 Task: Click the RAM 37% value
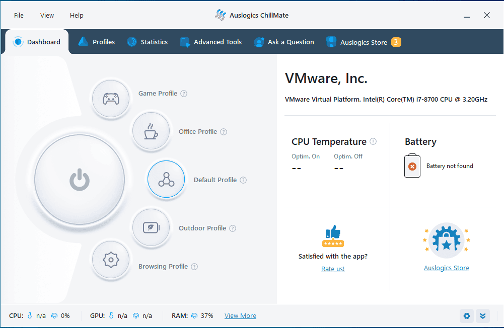207,316
